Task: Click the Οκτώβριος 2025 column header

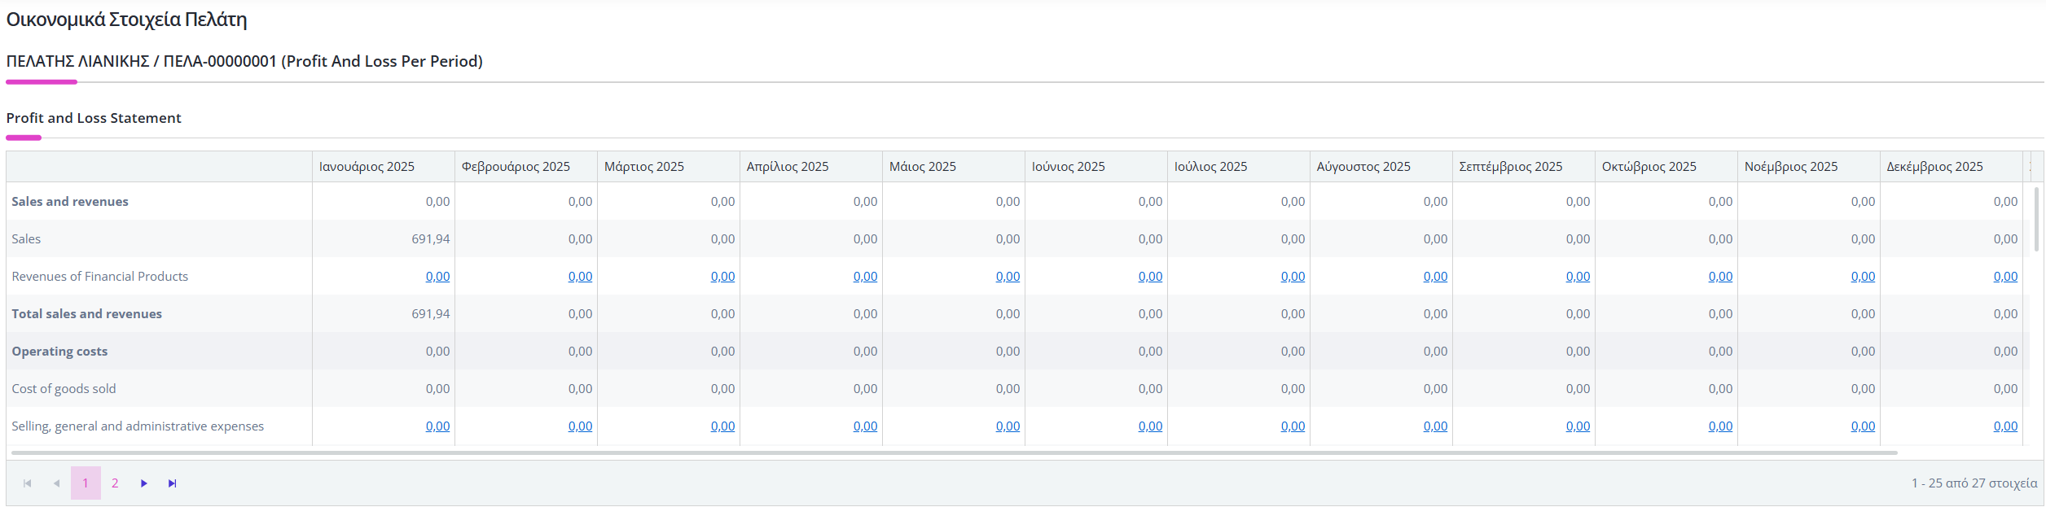Action: 1666,167
